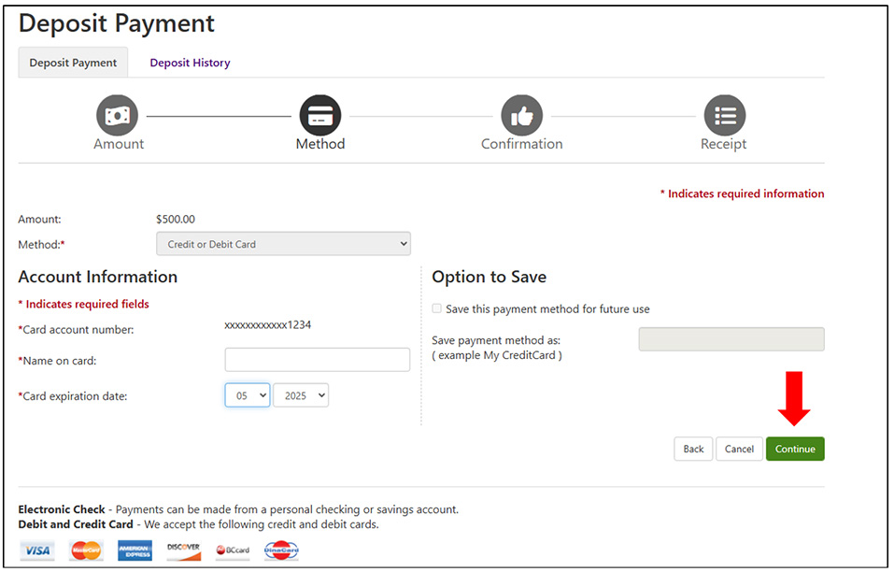This screenshot has height=572, width=894.
Task: Click the Cancel button
Action: click(x=739, y=449)
